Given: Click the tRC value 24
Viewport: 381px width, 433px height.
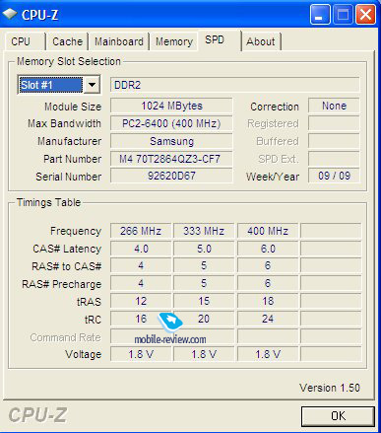Looking at the screenshot, I should click(x=268, y=319).
